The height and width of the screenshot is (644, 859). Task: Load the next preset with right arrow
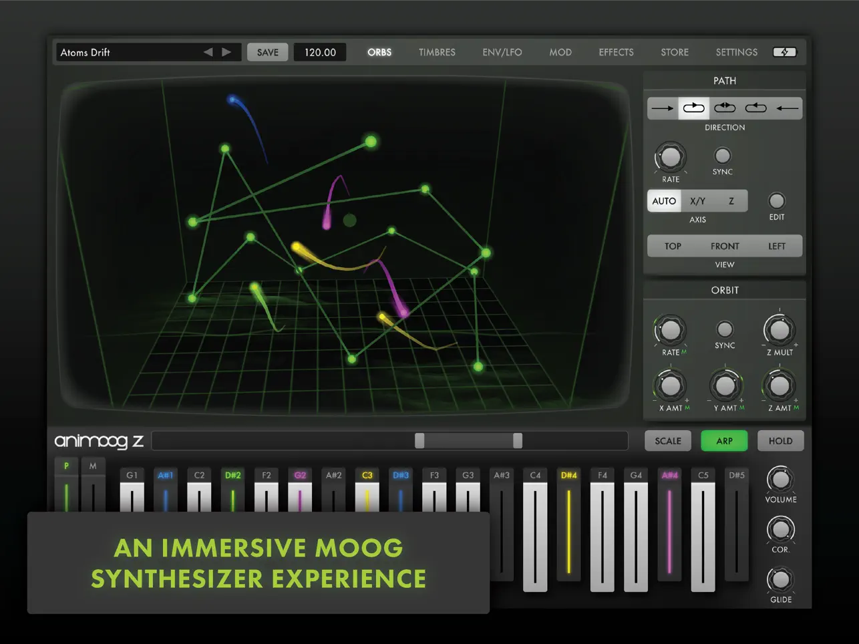tap(227, 52)
